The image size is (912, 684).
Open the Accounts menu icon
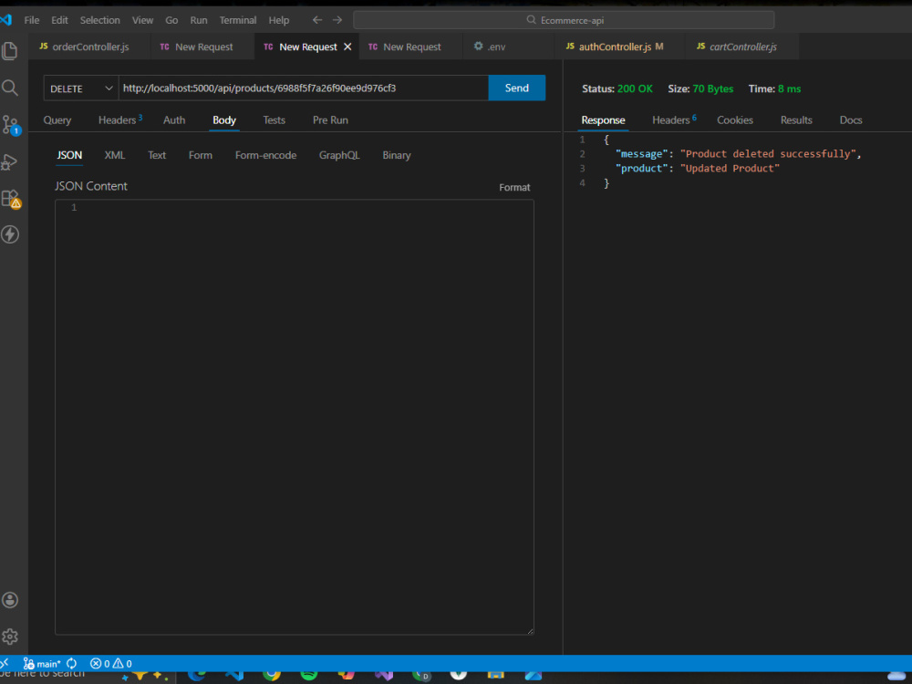tap(10, 600)
